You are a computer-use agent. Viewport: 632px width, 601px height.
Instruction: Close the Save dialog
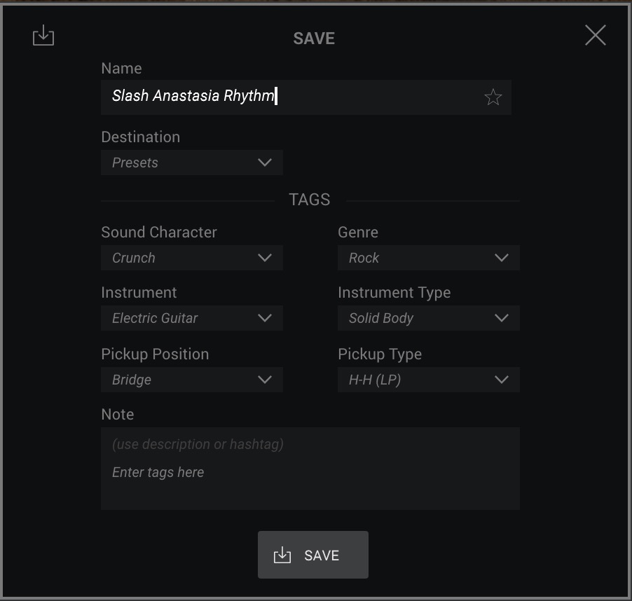(x=596, y=36)
